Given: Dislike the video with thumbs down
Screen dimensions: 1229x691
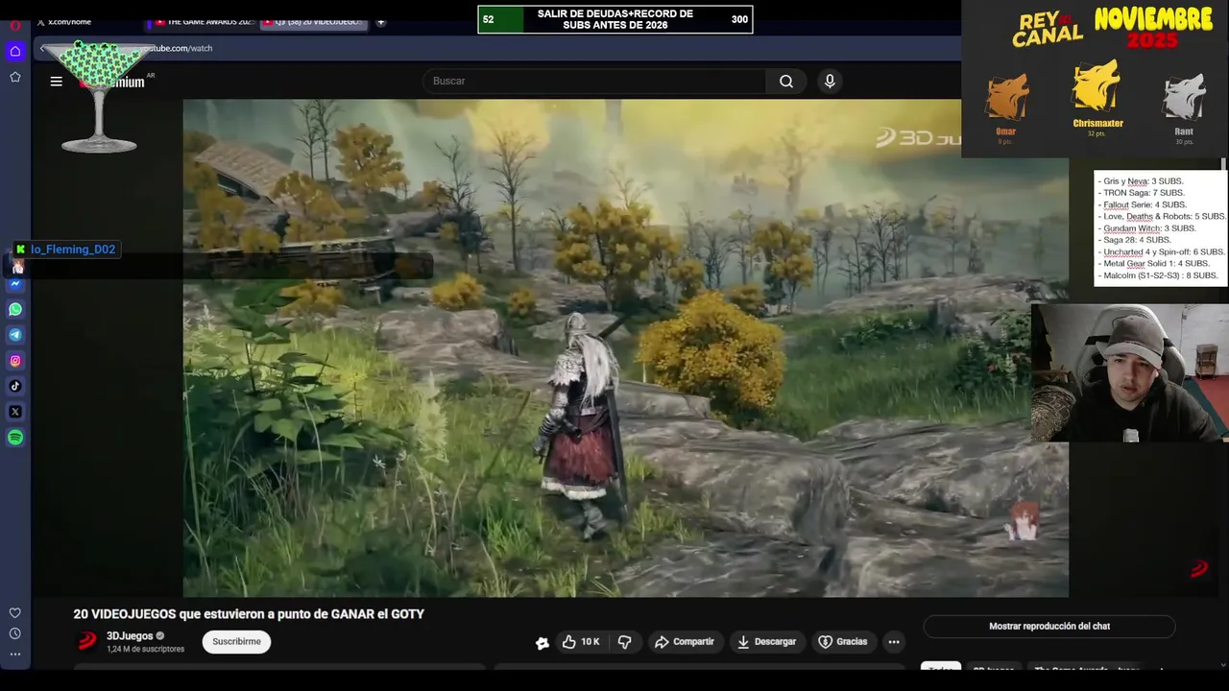Looking at the screenshot, I should click(x=625, y=642).
